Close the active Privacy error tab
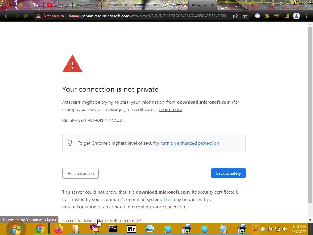Screen dimensions: 313x235 (213, 5)
